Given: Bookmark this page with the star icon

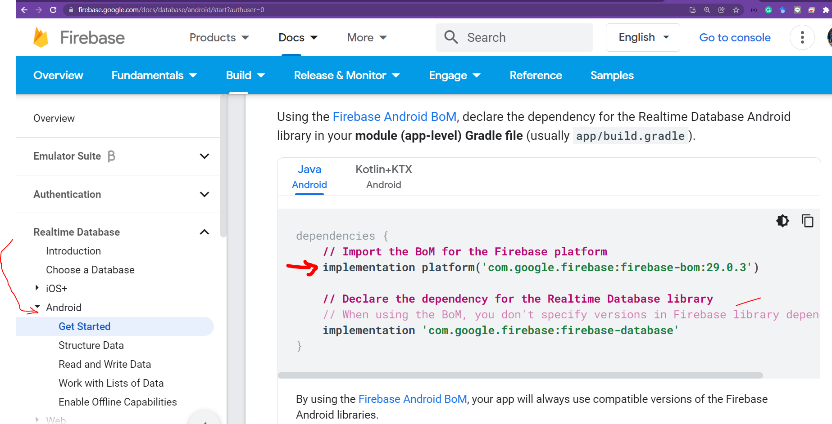Looking at the screenshot, I should 736,10.
